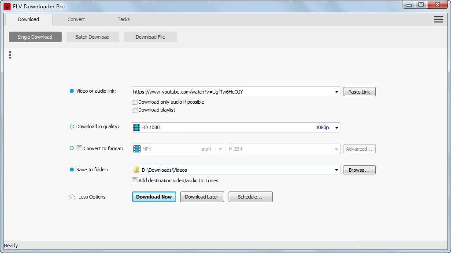
Task: Click the film icon beside MP4 format
Action: (x=137, y=149)
